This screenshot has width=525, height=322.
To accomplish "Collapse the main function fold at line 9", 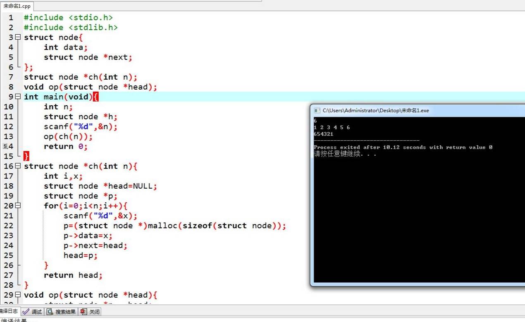I will (x=17, y=97).
